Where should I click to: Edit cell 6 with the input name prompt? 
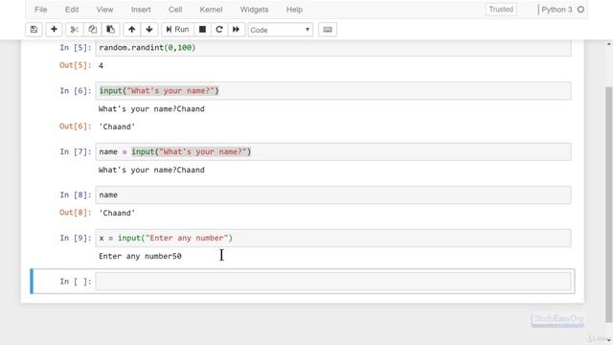(333, 91)
